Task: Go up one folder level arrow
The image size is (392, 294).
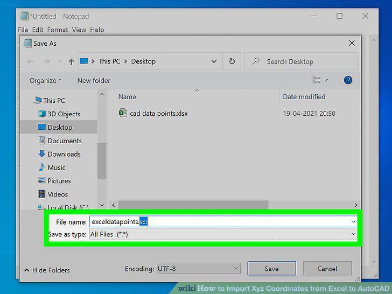Action: 71,61
